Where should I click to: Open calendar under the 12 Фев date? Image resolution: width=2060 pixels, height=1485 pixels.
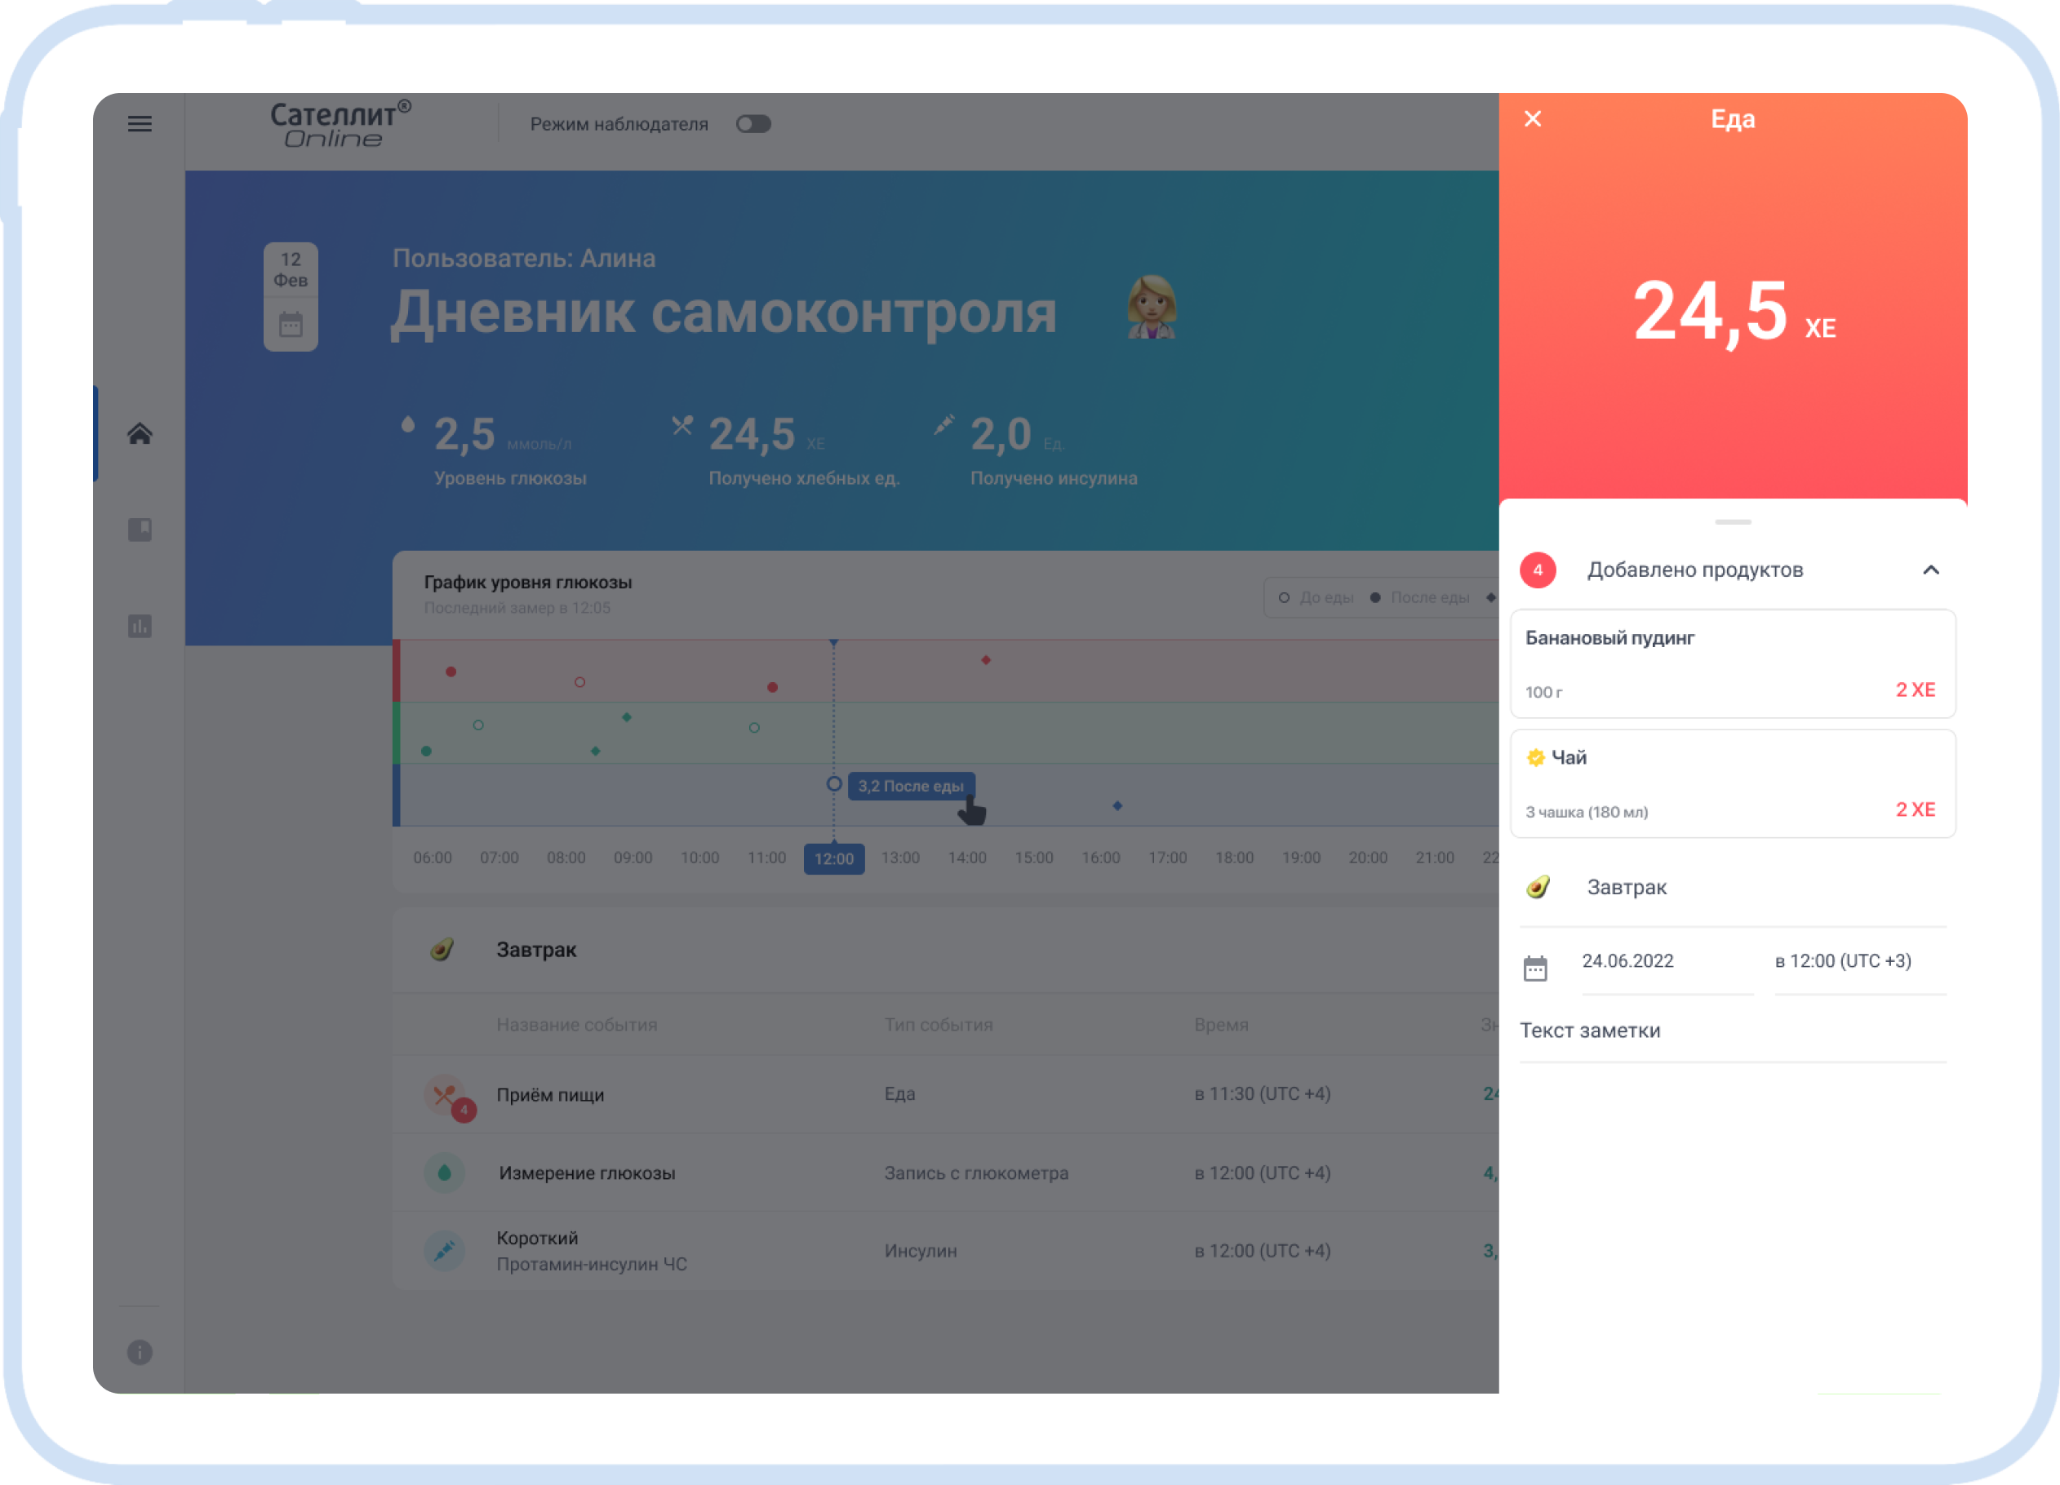click(x=291, y=324)
